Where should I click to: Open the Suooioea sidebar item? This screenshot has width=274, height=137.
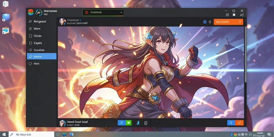tap(41, 50)
